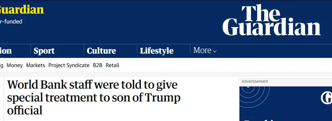Open the partially visible Opinion tab

pos(6,51)
